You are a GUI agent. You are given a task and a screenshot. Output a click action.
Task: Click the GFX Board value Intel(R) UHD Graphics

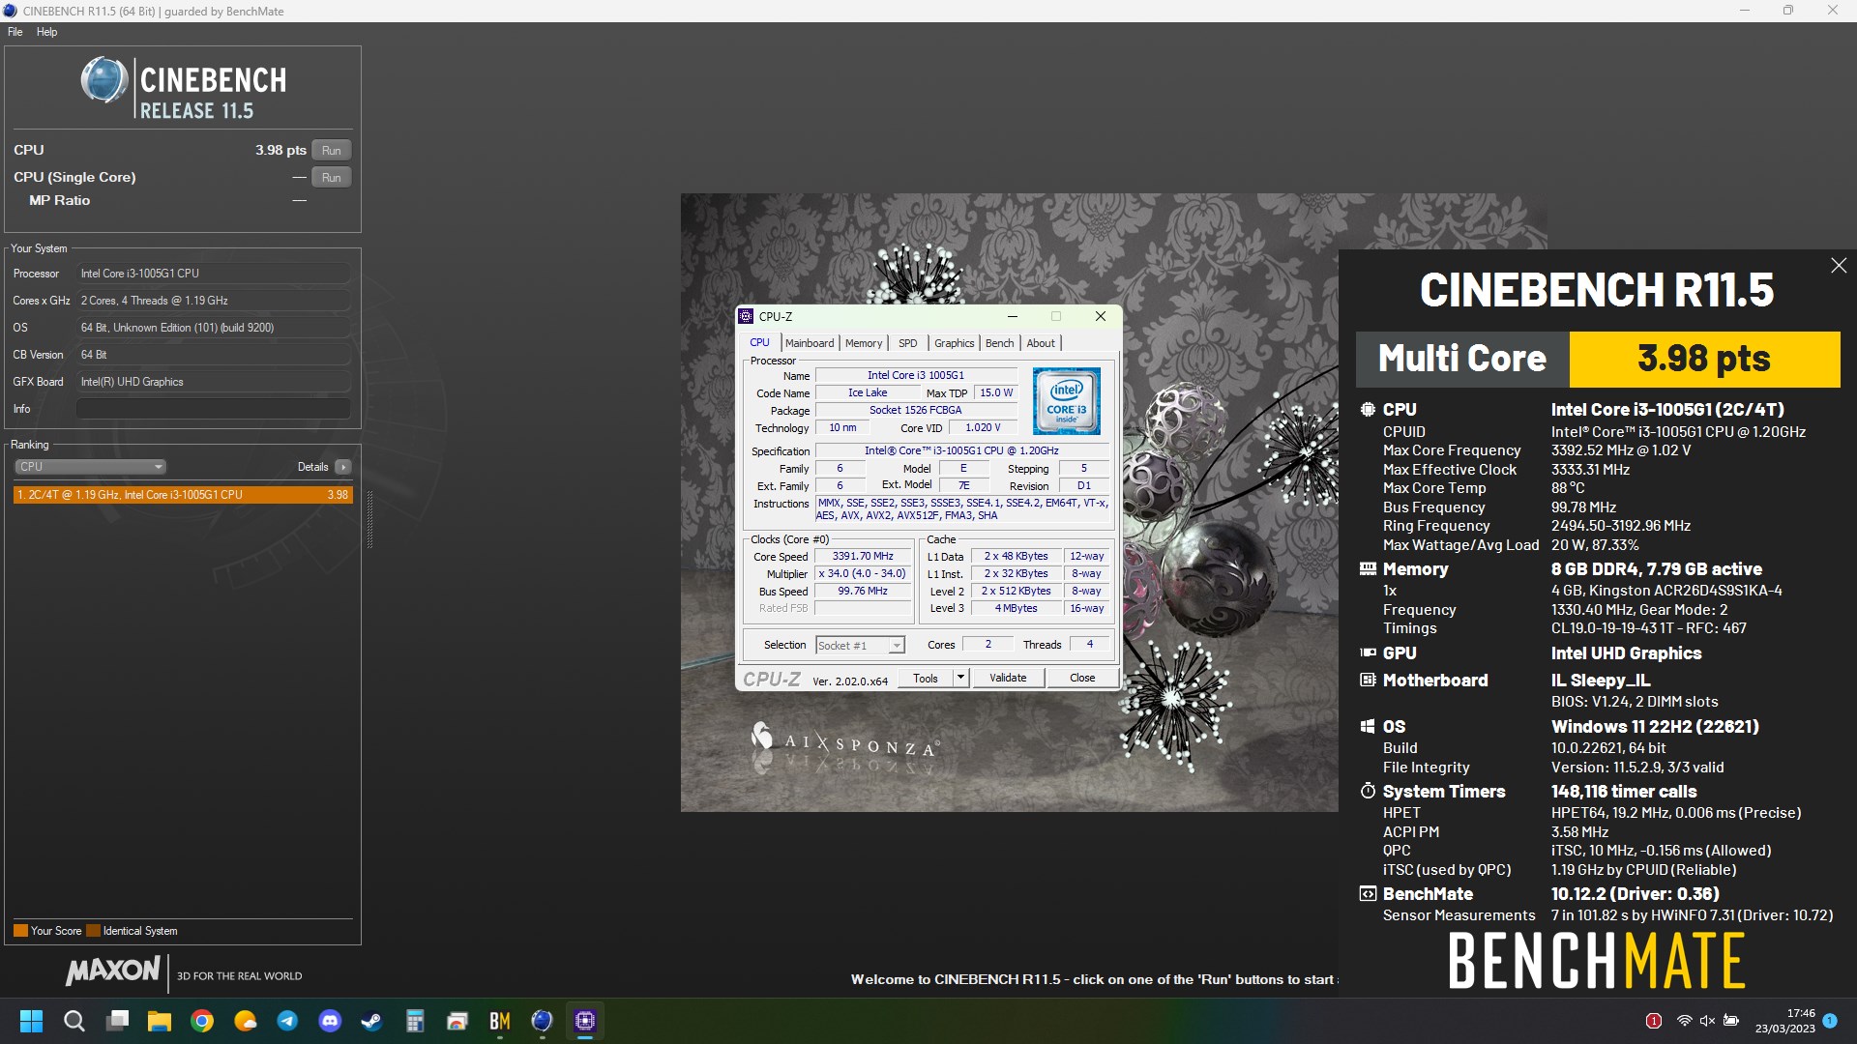coord(213,382)
